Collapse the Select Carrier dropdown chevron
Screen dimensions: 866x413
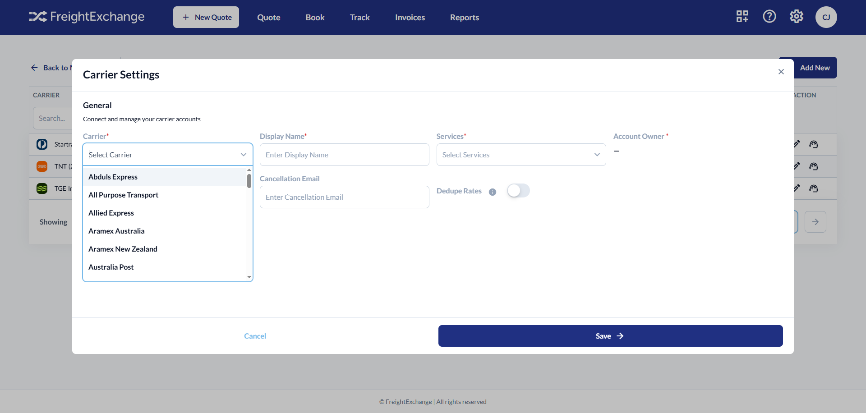click(244, 155)
